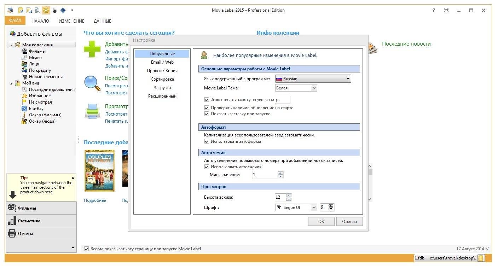The width and height of the screenshot is (498, 269).
Task: Select Загрузка settings category
Action: coord(162,88)
